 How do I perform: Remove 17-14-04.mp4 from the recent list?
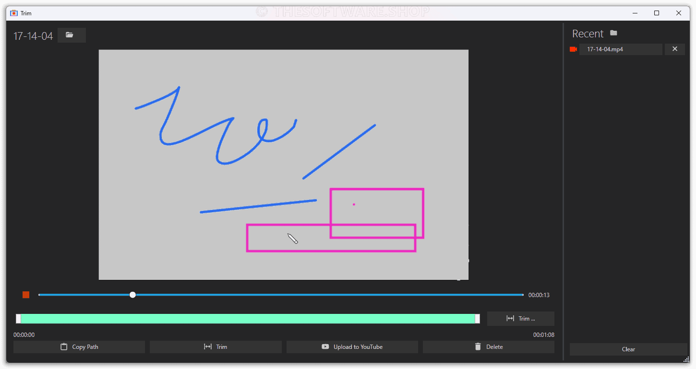674,49
